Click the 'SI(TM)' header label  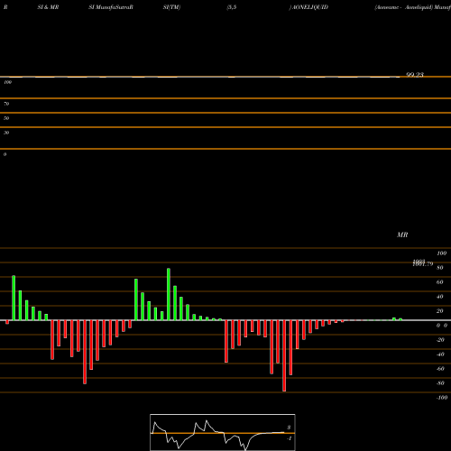coord(171,7)
